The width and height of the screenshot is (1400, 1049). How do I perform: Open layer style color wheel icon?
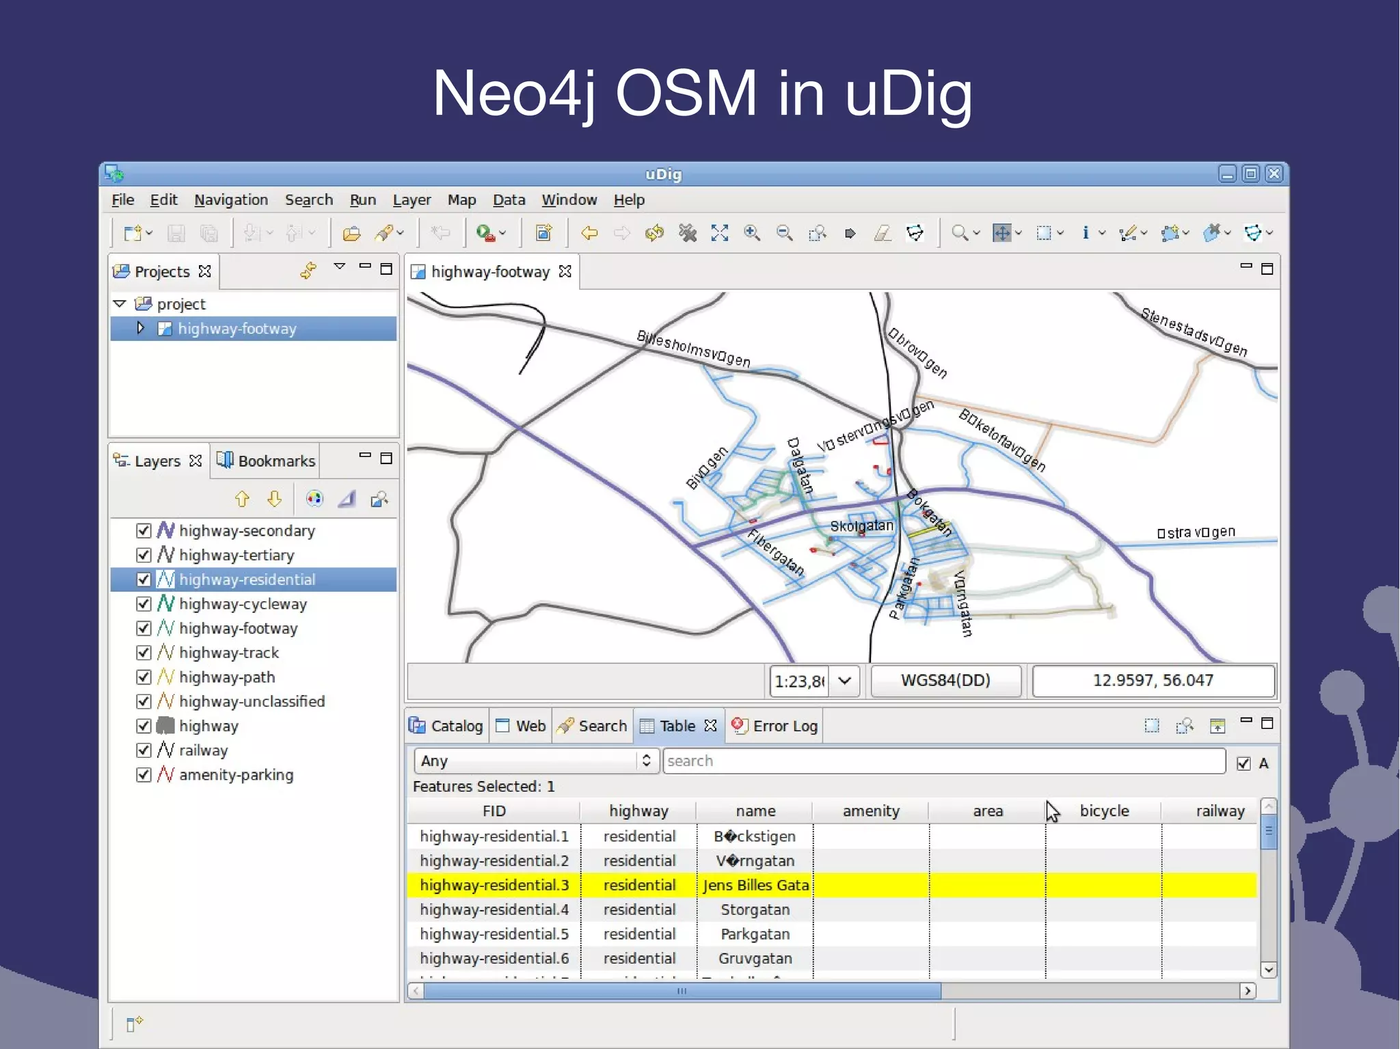pos(314,500)
